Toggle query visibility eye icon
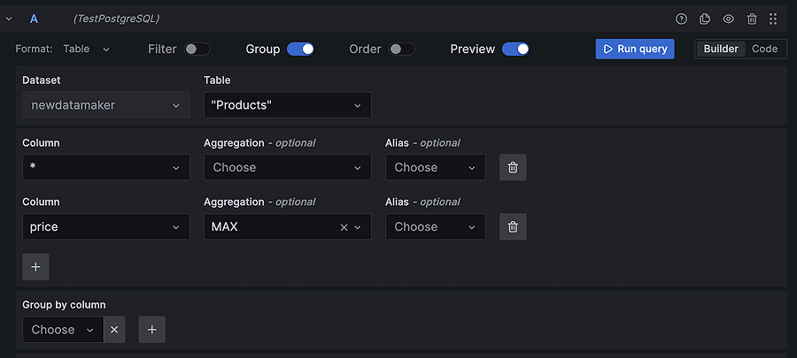The height and width of the screenshot is (358, 797). pyautogui.click(x=728, y=19)
